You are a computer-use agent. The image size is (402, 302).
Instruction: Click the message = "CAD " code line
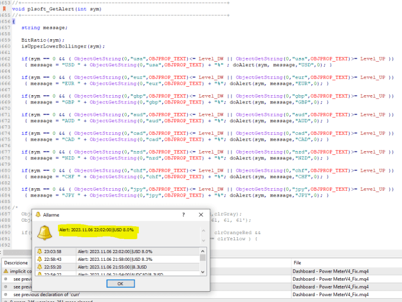[x=177, y=139]
